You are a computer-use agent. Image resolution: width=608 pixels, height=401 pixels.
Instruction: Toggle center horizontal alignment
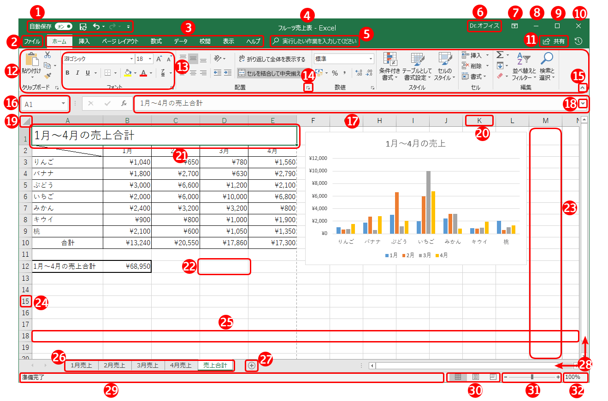click(193, 73)
